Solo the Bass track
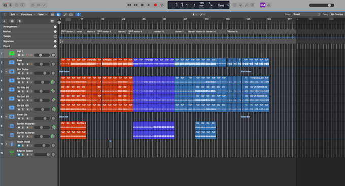345x186 pixels. point(23,64)
